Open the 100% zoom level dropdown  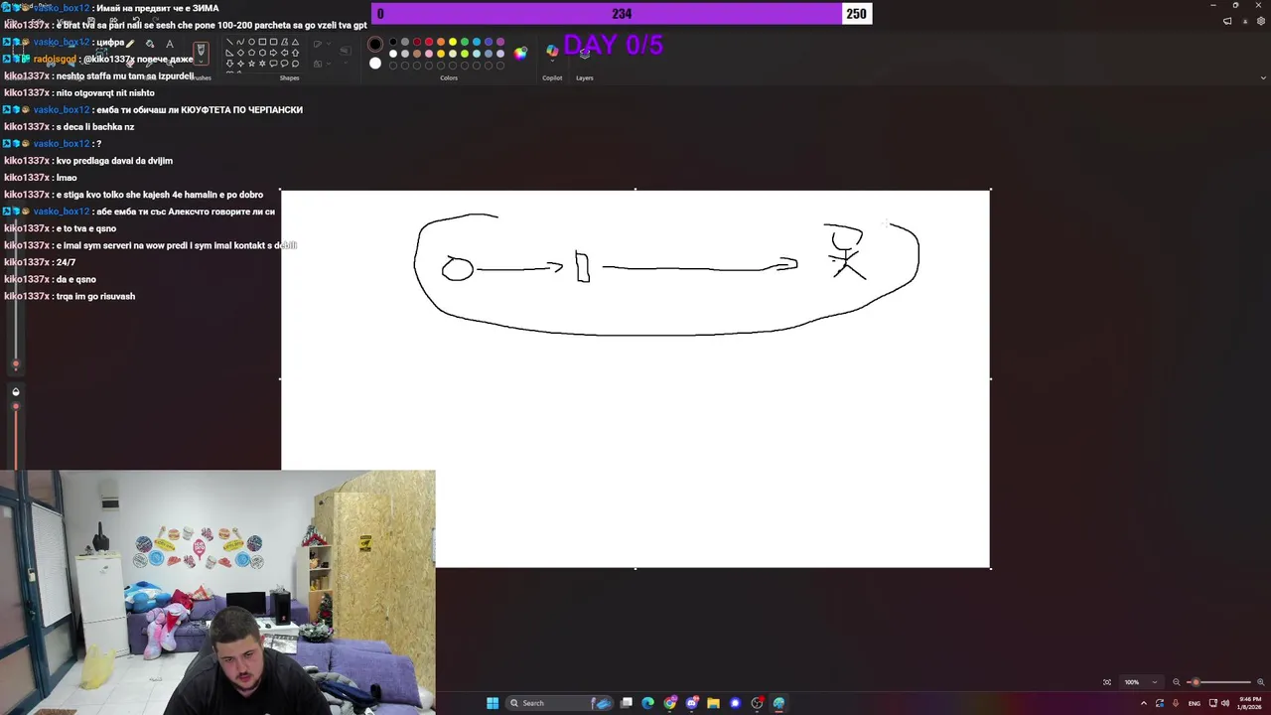point(1142,682)
